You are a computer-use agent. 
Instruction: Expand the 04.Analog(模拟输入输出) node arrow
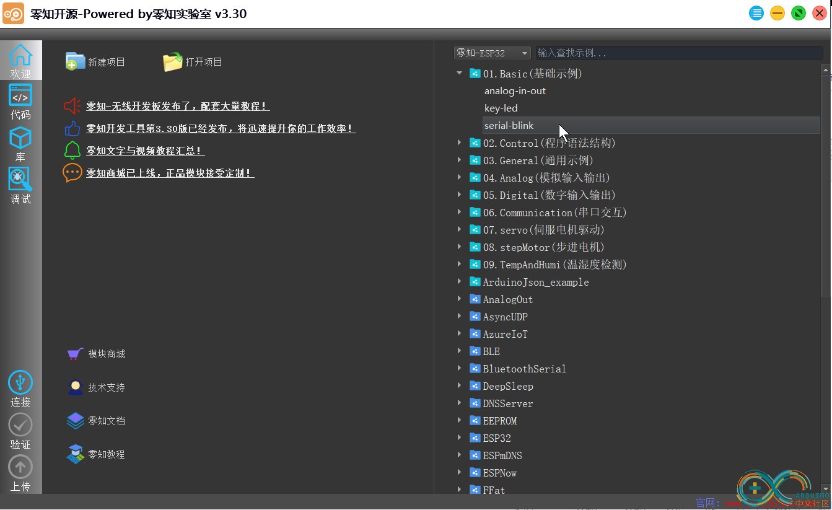(x=459, y=177)
